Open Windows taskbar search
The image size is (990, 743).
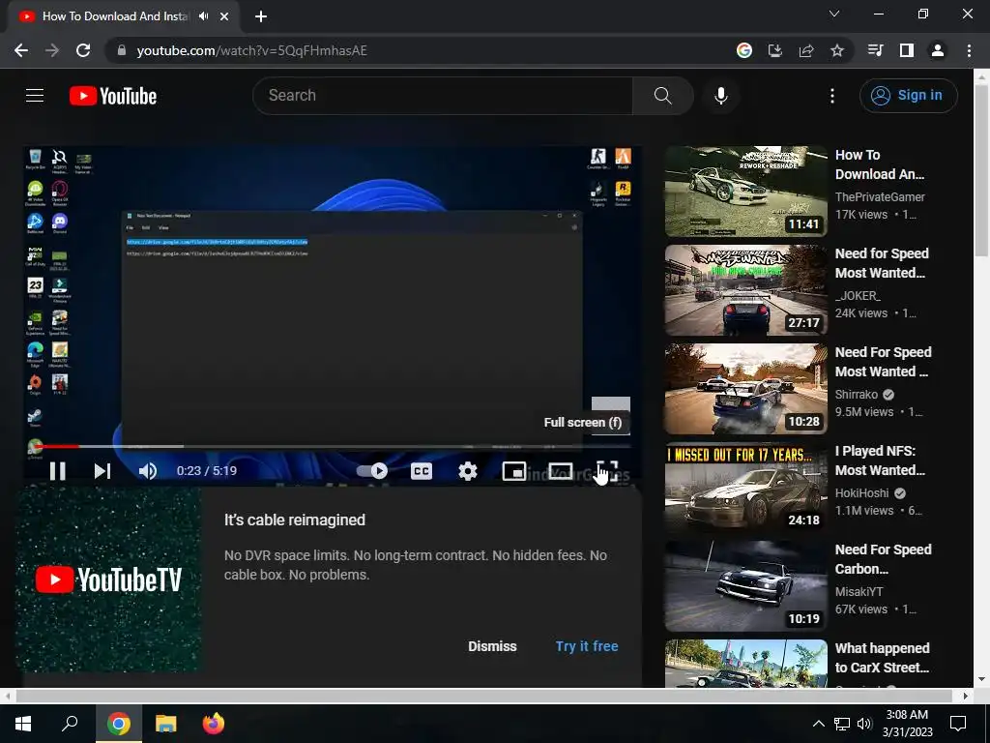[x=70, y=724]
